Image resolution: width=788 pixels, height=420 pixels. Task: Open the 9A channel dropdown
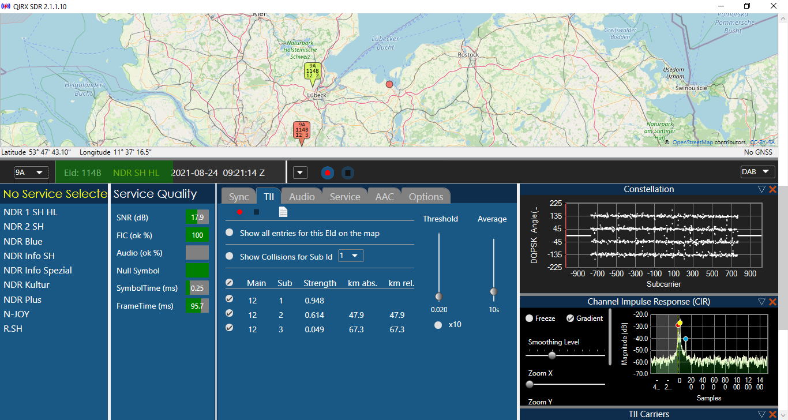pos(31,172)
